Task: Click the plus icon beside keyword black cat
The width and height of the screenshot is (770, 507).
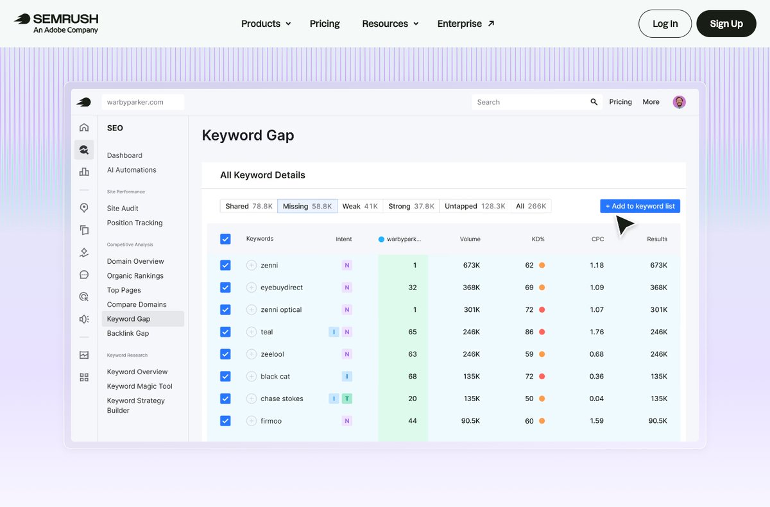Action: (252, 376)
